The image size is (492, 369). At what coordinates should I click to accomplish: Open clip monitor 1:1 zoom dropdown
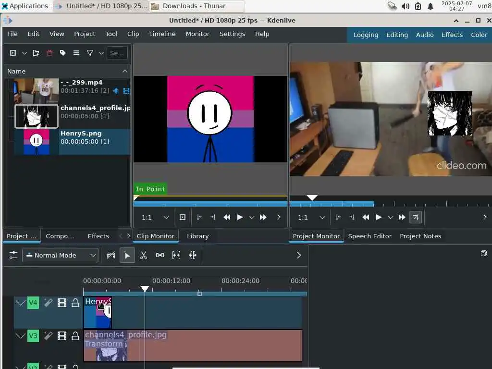pyautogui.click(x=155, y=218)
